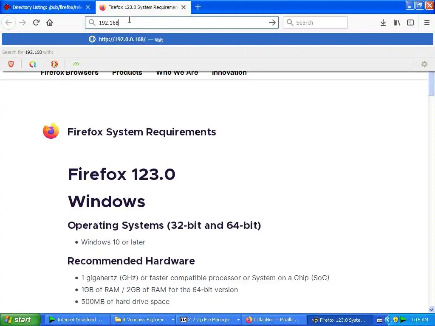Click in the address bar showing 192.168
Viewport: 435px width, 326px height.
click(x=182, y=22)
